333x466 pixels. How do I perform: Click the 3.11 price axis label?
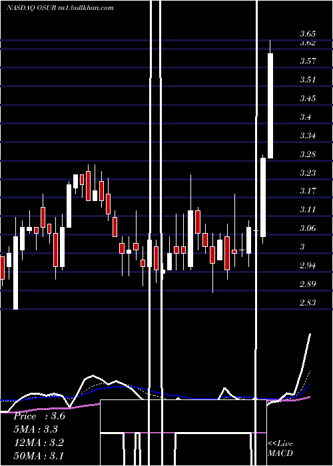308,210
